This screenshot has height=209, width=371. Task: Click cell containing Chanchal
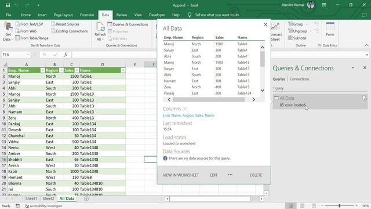(x=26, y=136)
